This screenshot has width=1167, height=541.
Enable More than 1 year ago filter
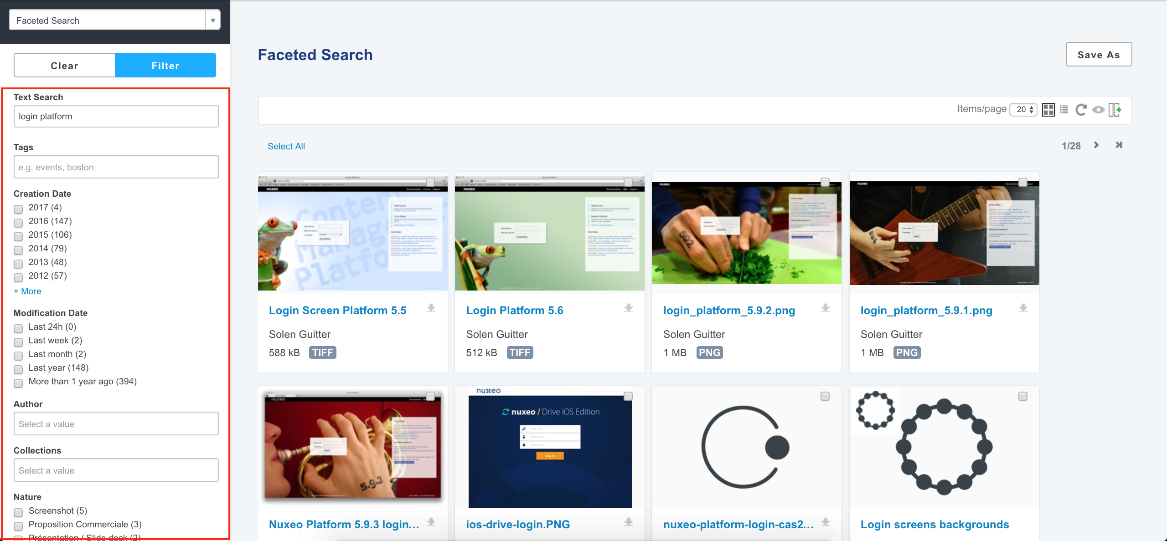click(18, 383)
